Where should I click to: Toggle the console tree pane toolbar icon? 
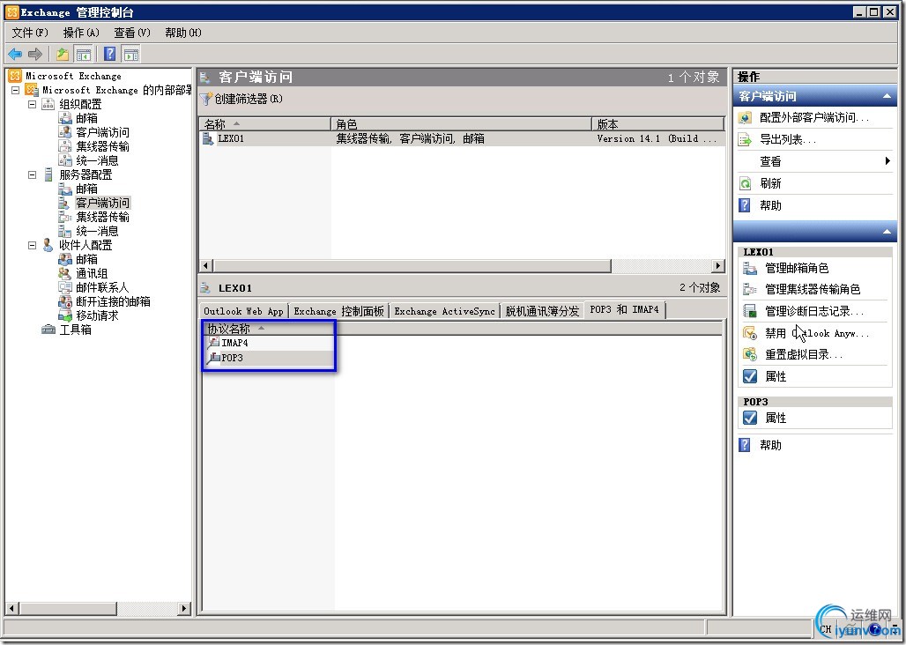(x=84, y=55)
